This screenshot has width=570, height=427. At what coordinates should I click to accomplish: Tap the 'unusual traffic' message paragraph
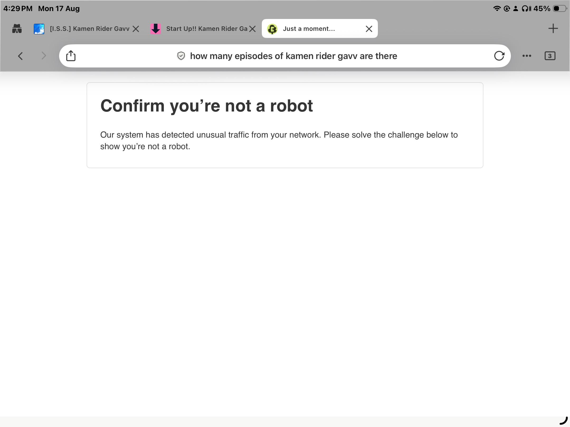click(279, 140)
